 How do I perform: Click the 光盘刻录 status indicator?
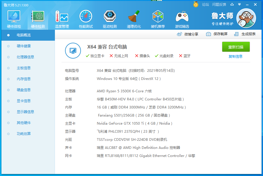pos(164,56)
